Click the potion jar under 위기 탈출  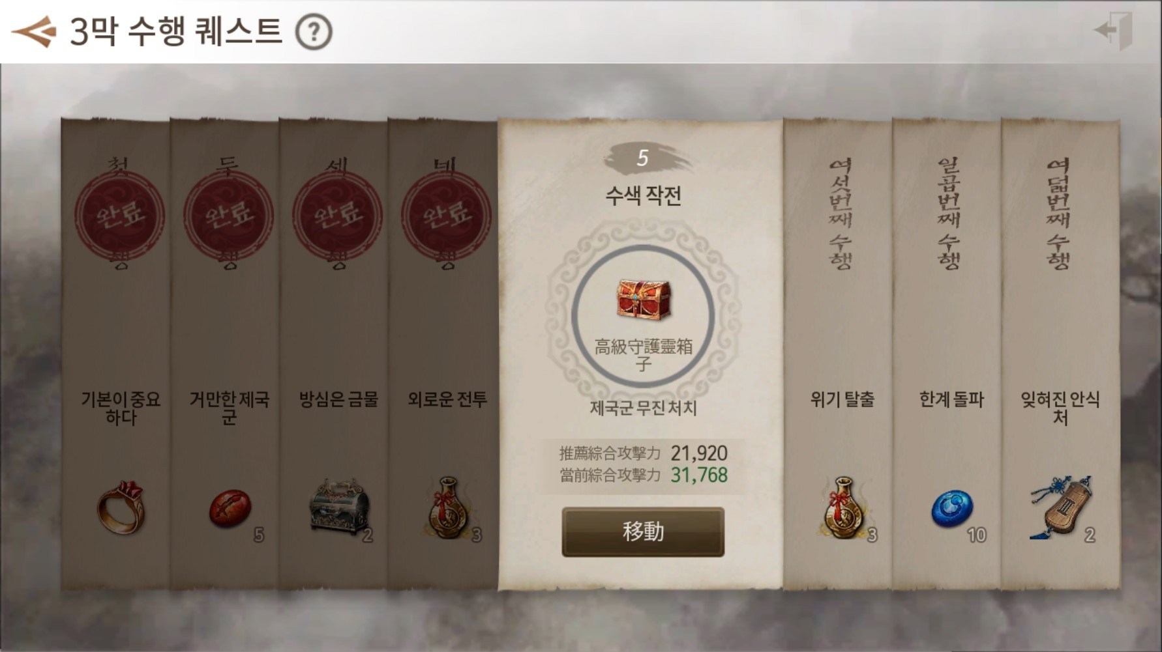(842, 507)
